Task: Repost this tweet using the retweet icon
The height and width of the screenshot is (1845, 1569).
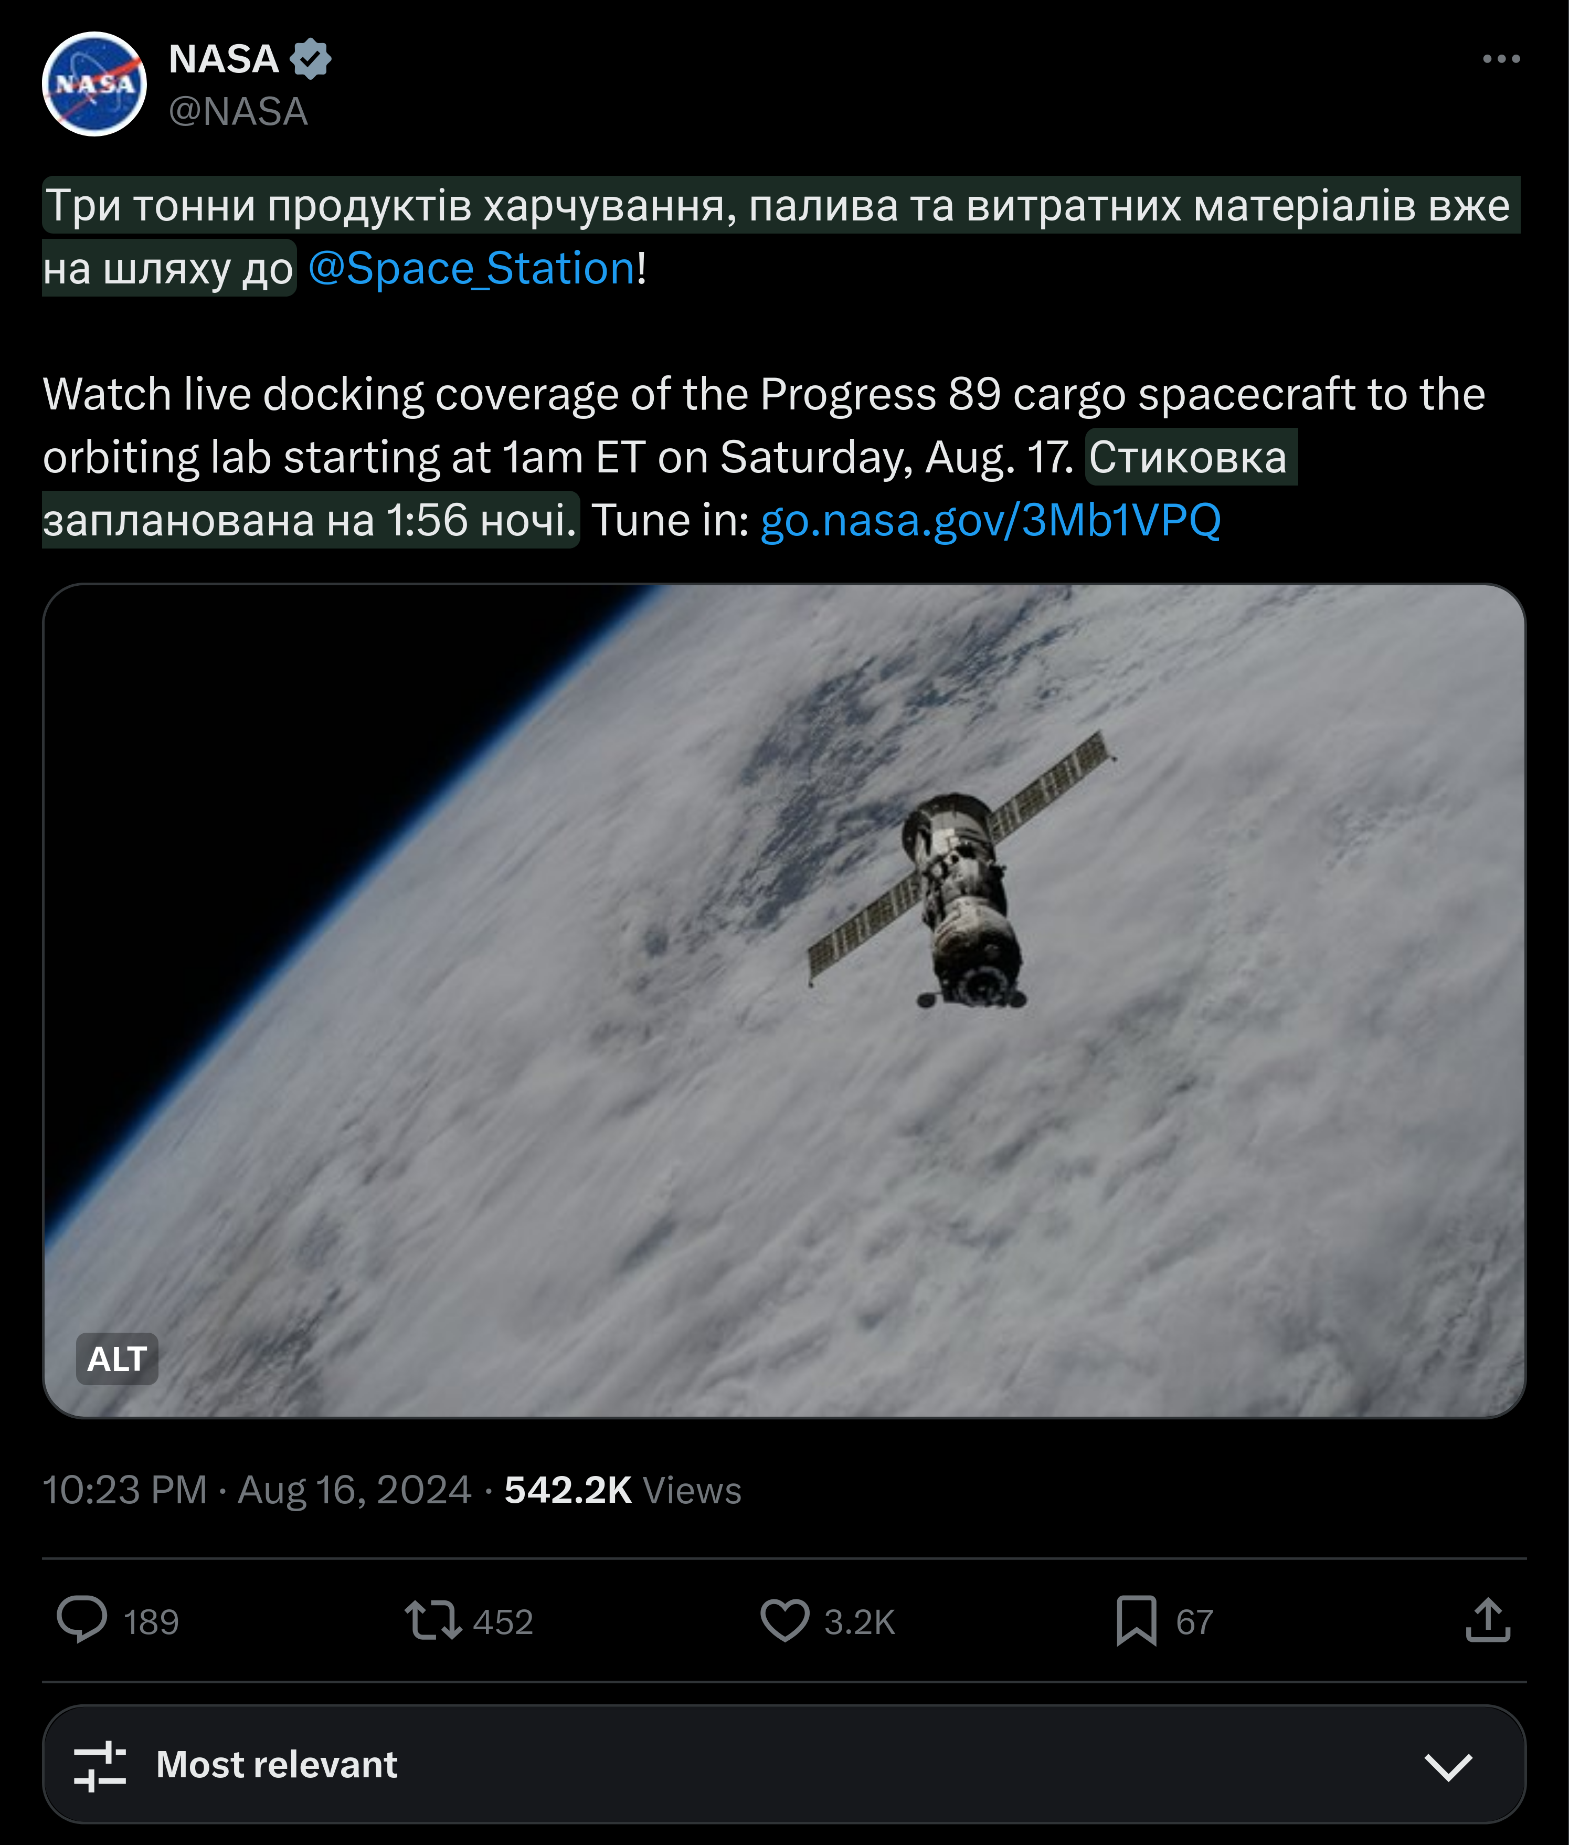Action: 432,1620
